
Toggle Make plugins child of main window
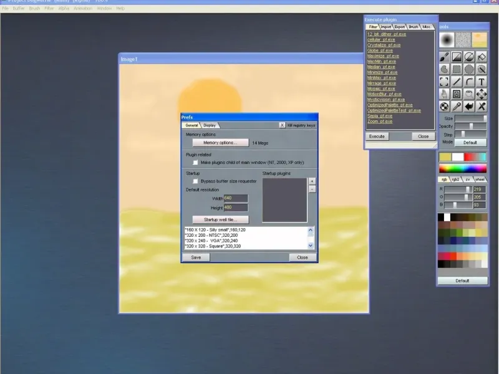click(x=195, y=163)
